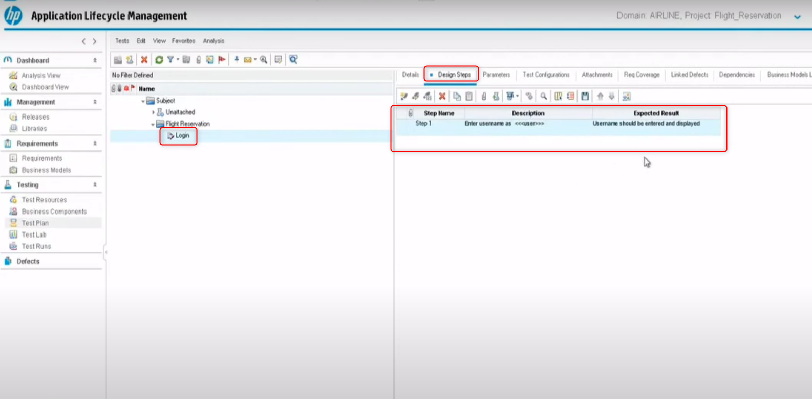This screenshot has width=812, height=399.
Task: Open the filter dropdown arrow in toolbar
Action: click(x=178, y=60)
